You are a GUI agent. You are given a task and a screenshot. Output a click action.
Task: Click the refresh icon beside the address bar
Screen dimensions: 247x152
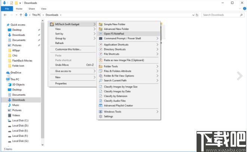click(197, 15)
